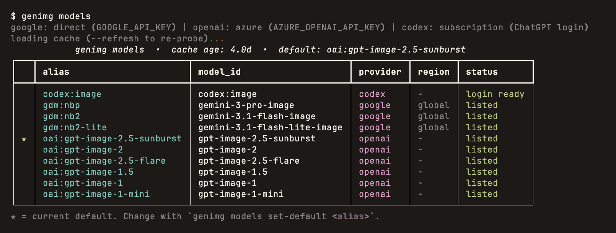Image resolution: width=616 pixels, height=233 pixels.
Task: Select alias oai:gpt-image-2.5-sunburst
Action: [112, 139]
